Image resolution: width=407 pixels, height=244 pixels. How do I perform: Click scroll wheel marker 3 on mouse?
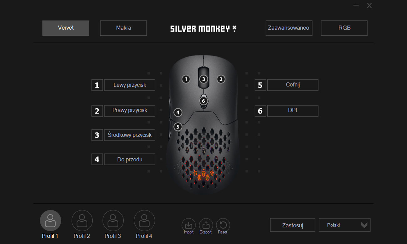[203, 79]
